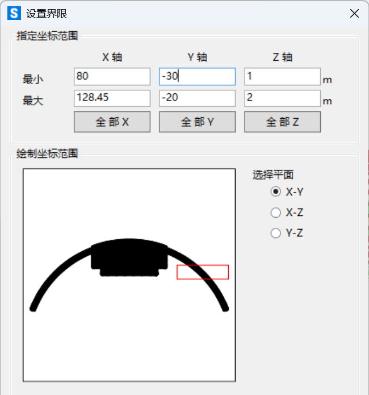Click the X axis minimum field showing 80
The height and width of the screenshot is (395, 369).
112,77
